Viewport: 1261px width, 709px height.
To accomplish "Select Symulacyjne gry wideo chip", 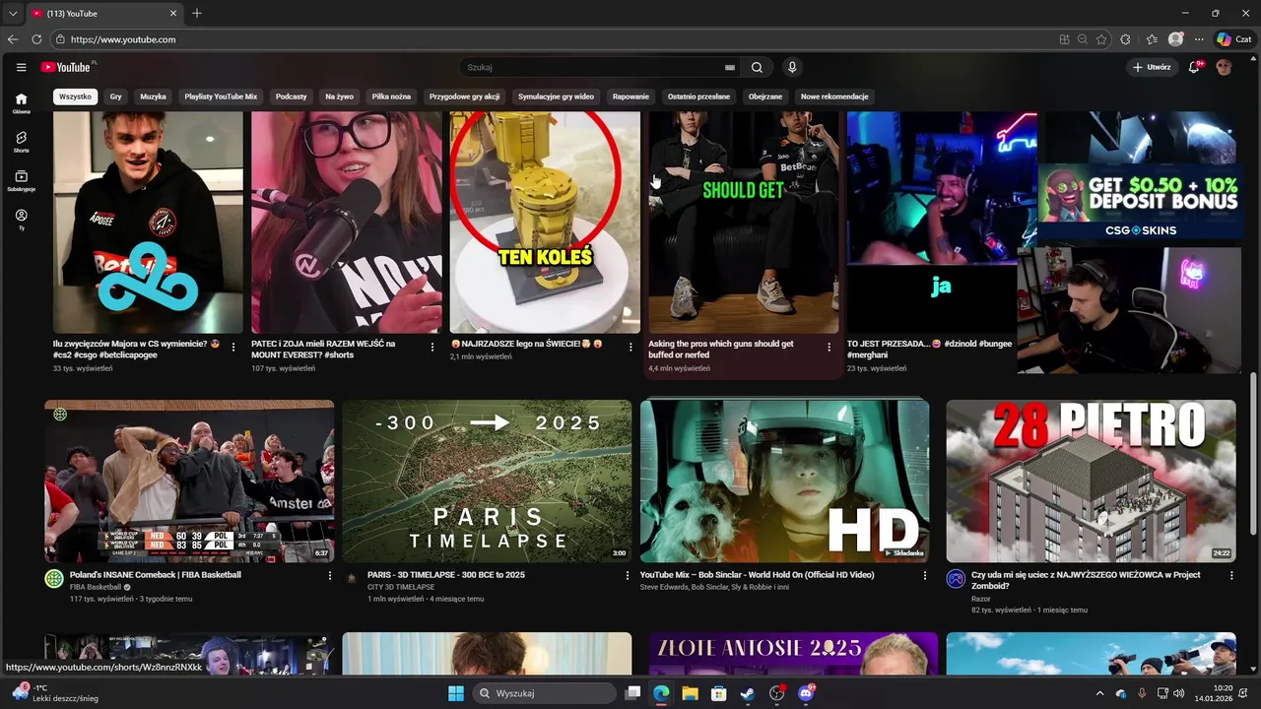I will pos(556,97).
